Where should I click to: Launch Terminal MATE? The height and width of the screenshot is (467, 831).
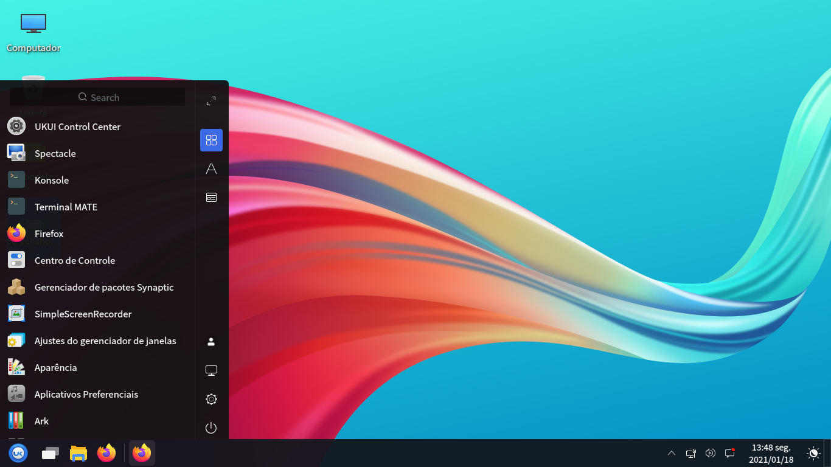(x=66, y=207)
